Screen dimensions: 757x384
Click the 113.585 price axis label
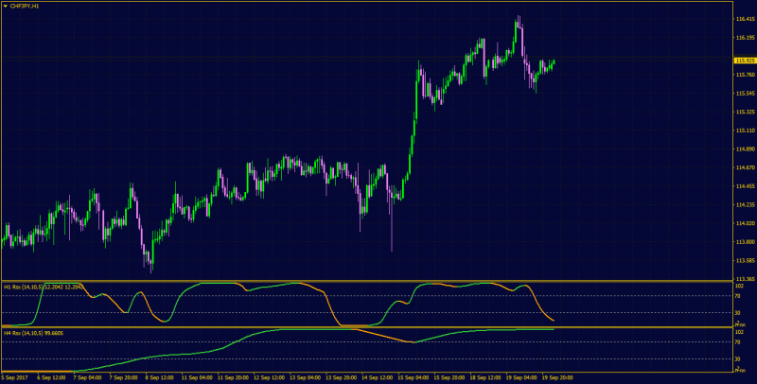click(x=745, y=260)
